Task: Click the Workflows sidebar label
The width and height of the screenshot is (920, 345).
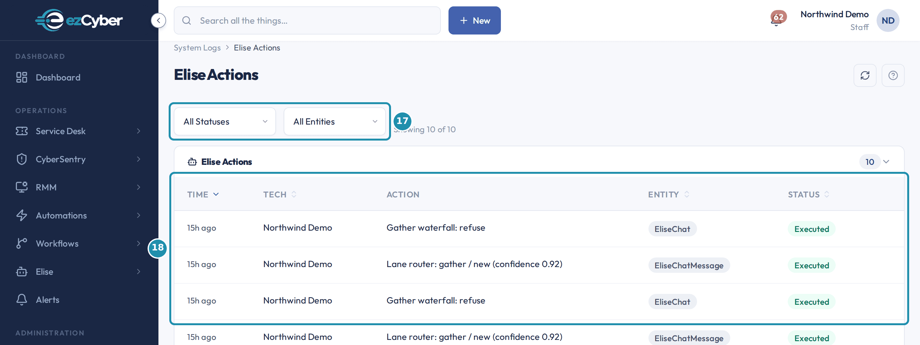Action: click(x=57, y=243)
